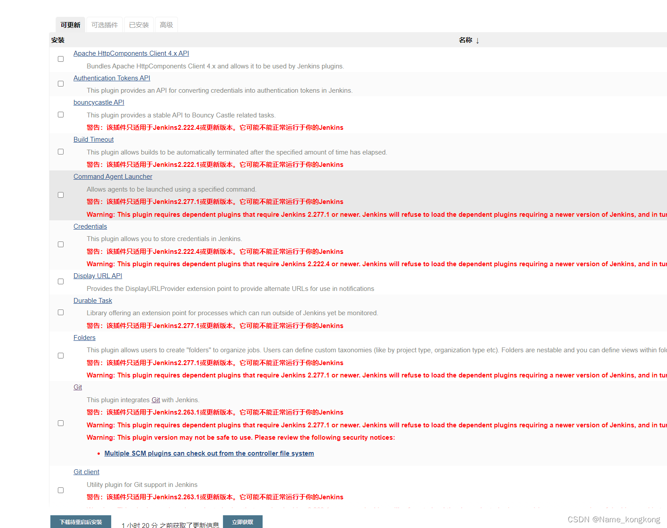Open the 高级 tab

pyautogui.click(x=166, y=24)
